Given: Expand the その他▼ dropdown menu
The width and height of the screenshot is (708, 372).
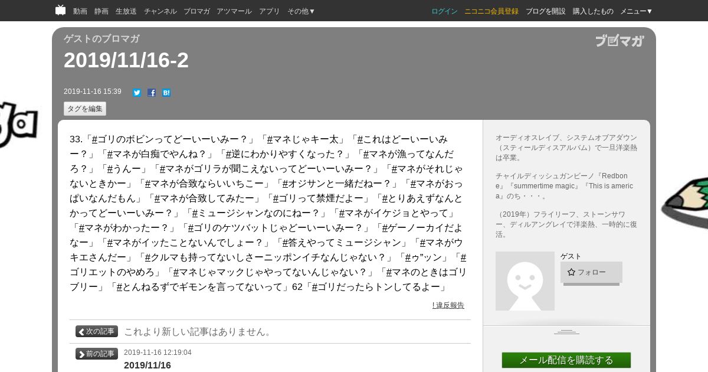Looking at the screenshot, I should tap(301, 11).
